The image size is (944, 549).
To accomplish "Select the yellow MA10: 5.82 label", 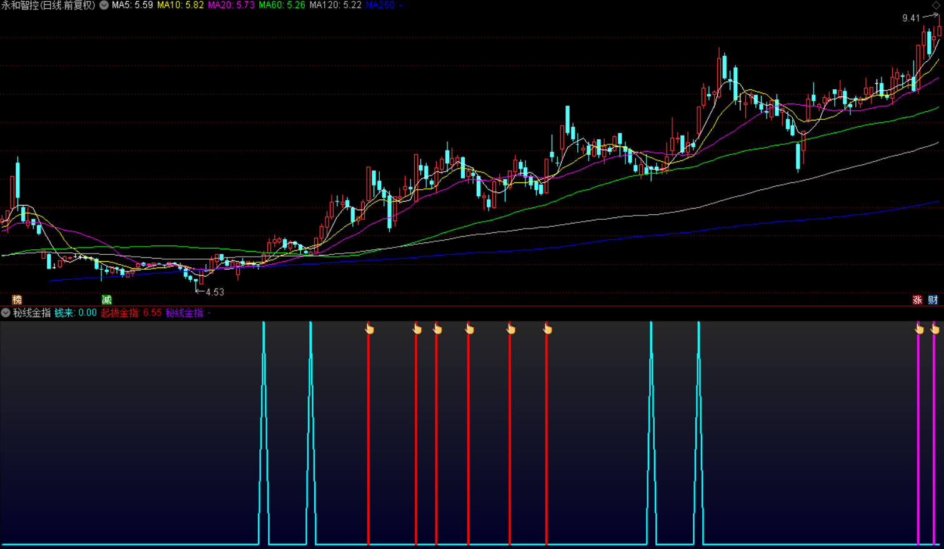I will point(181,5).
